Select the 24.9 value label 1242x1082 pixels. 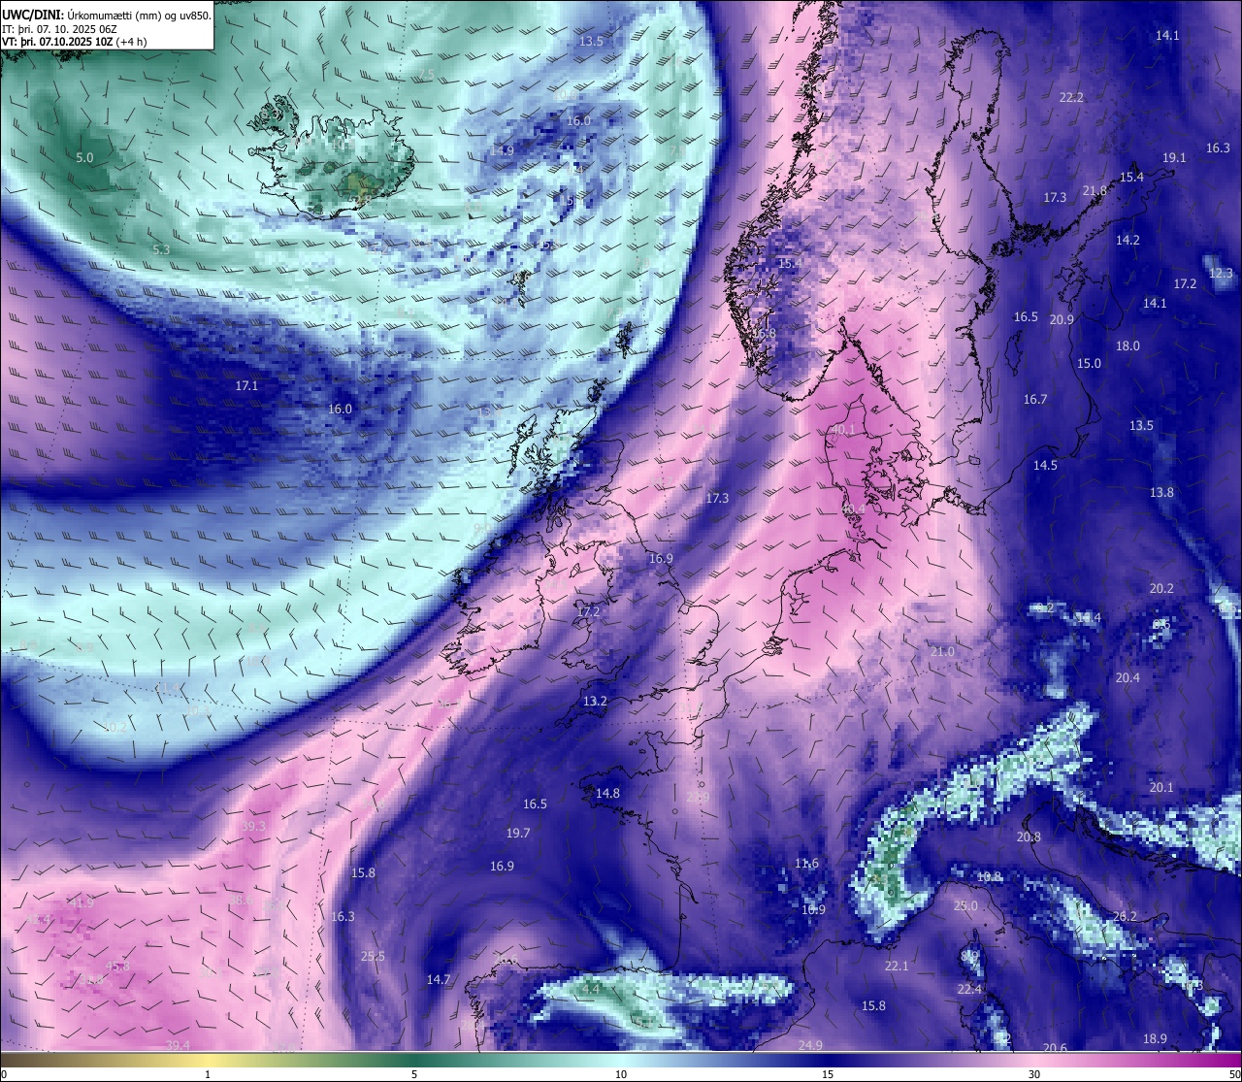pos(810,1045)
